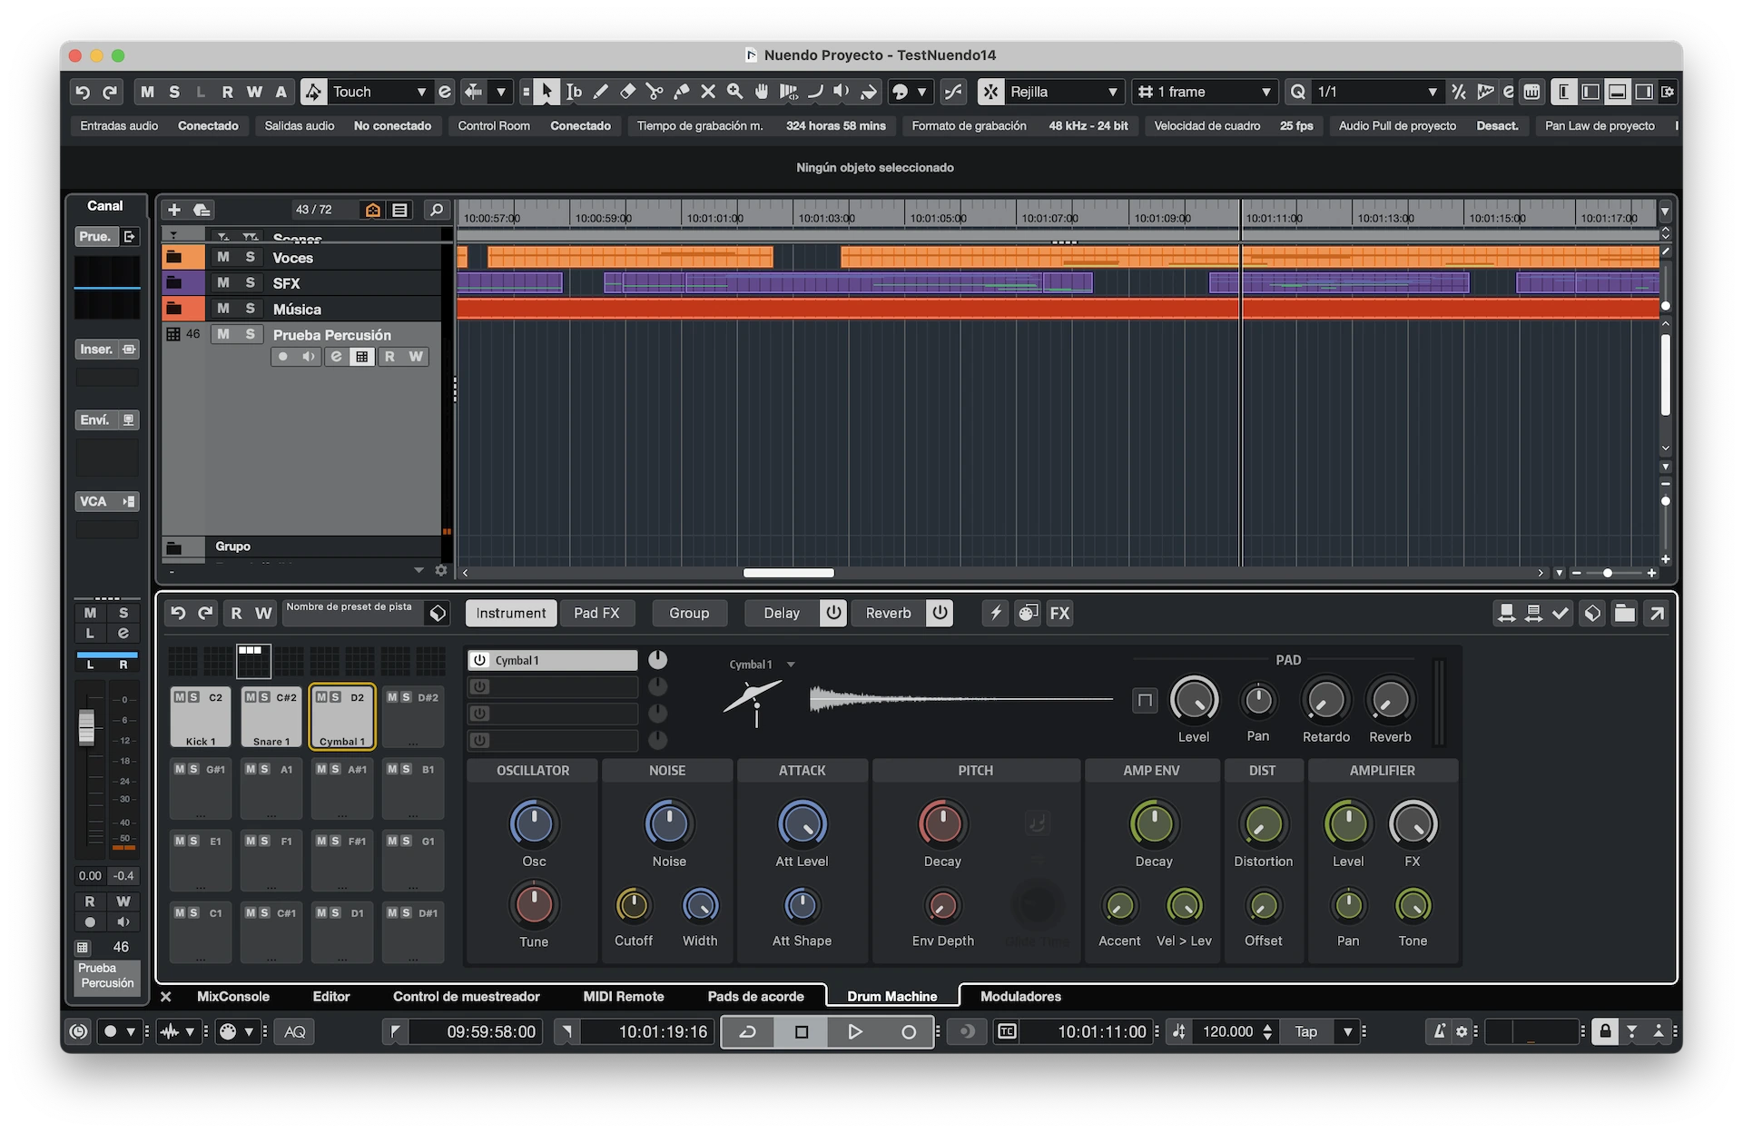
Task: Select the Mute X tool
Action: click(708, 92)
